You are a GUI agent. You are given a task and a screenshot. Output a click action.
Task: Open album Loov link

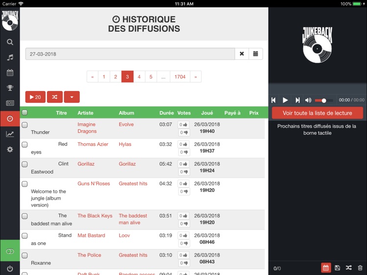click(124, 235)
